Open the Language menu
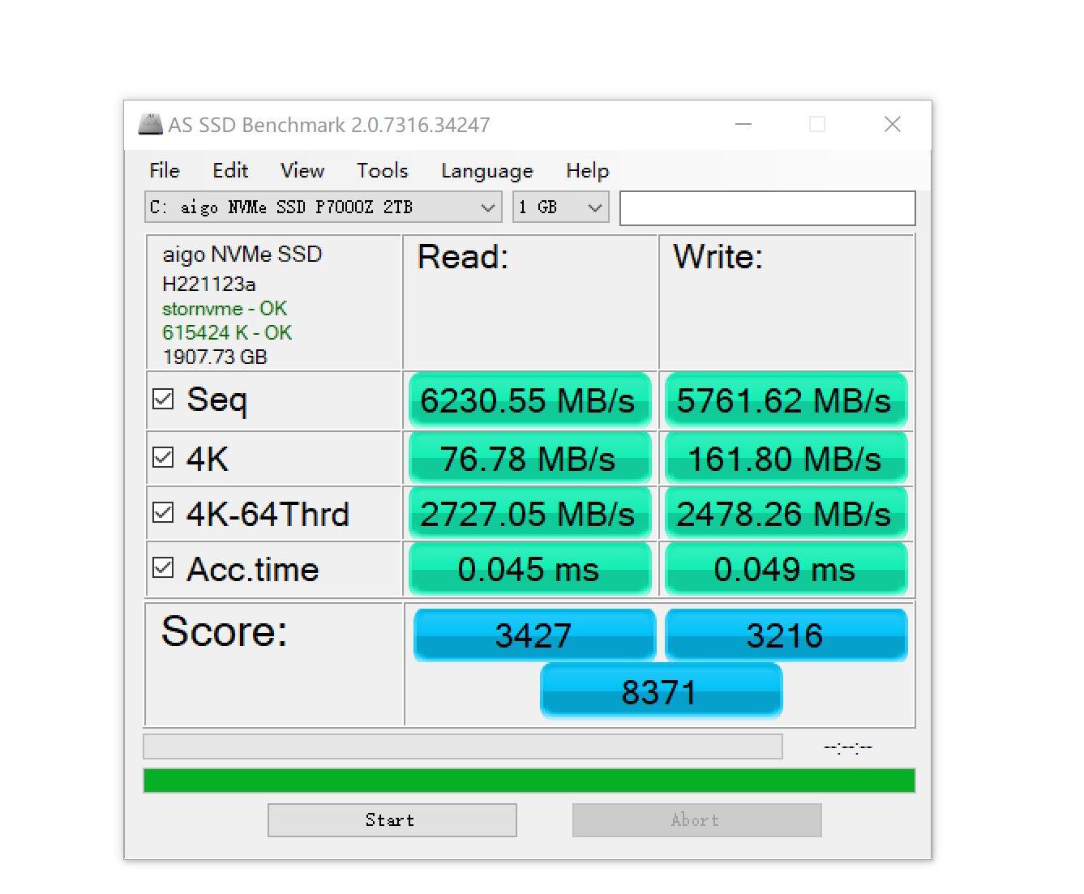This screenshot has height=894, width=1084. click(487, 171)
